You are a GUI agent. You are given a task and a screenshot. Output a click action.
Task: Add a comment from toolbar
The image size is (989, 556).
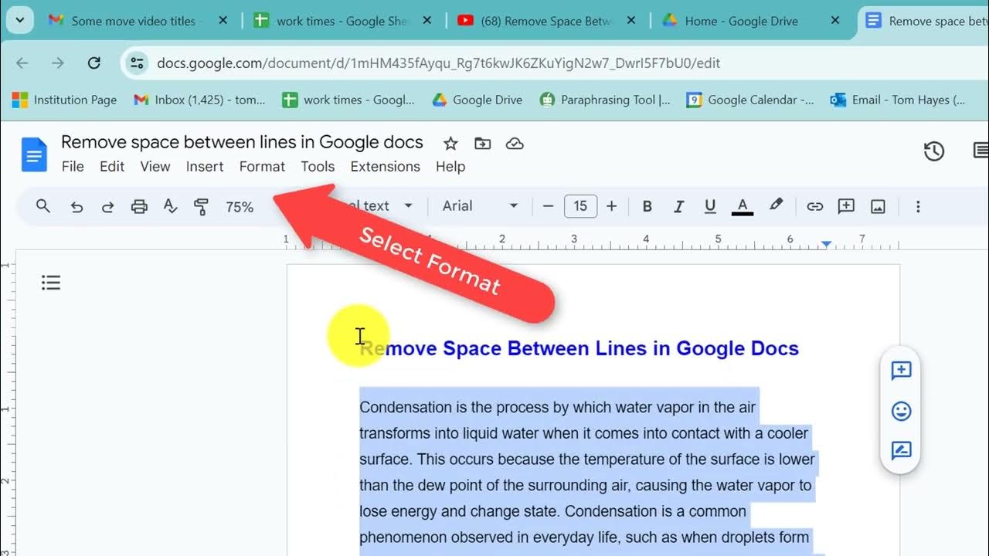(846, 206)
